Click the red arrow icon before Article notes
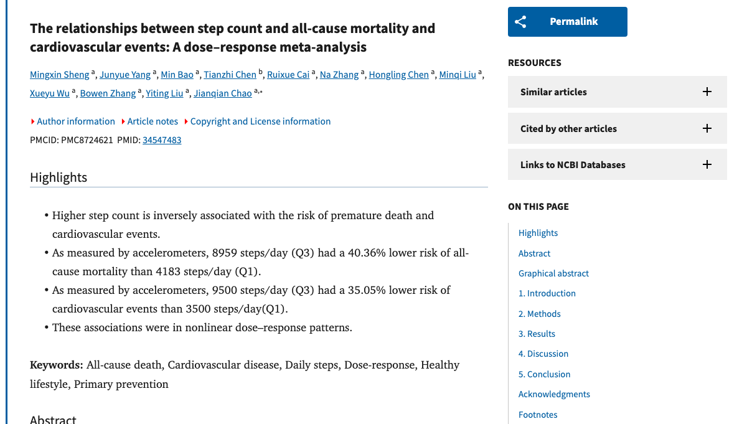Viewport: 747px width, 424px height. [123, 121]
